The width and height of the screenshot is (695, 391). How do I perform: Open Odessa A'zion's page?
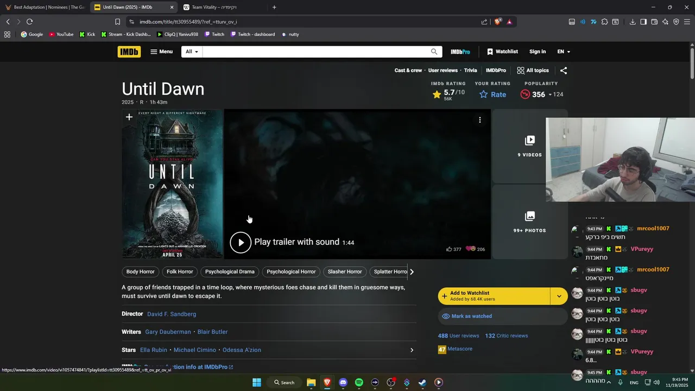pyautogui.click(x=242, y=350)
